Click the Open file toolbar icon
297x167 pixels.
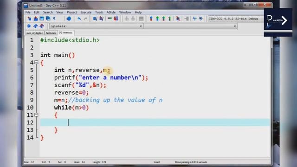click(36, 19)
